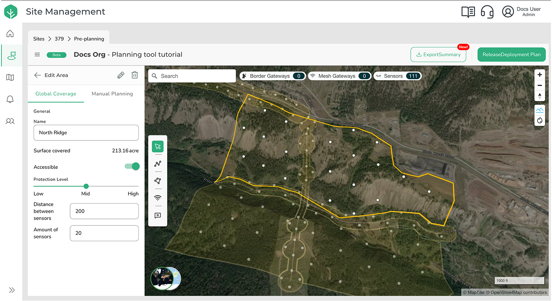Toggle the Accessible switch off

[x=132, y=166]
